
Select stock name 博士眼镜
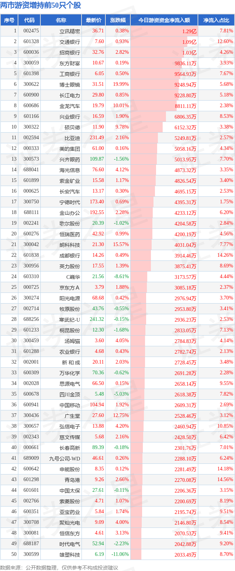click(x=70, y=84)
